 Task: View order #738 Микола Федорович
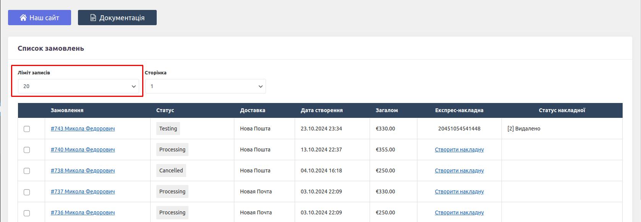click(x=83, y=171)
